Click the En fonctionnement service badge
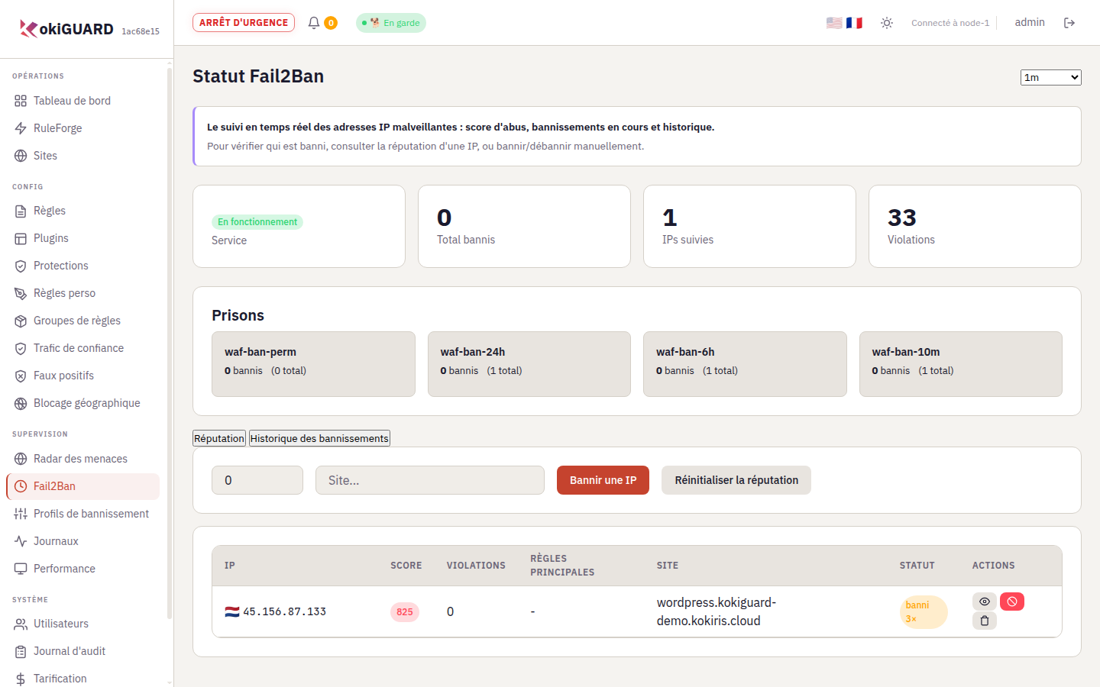 257,222
